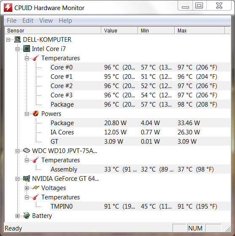Click the thermometer icon under Intel Core i7
Image resolution: width=235 pixels, height=236 pixels.
pos(36,58)
